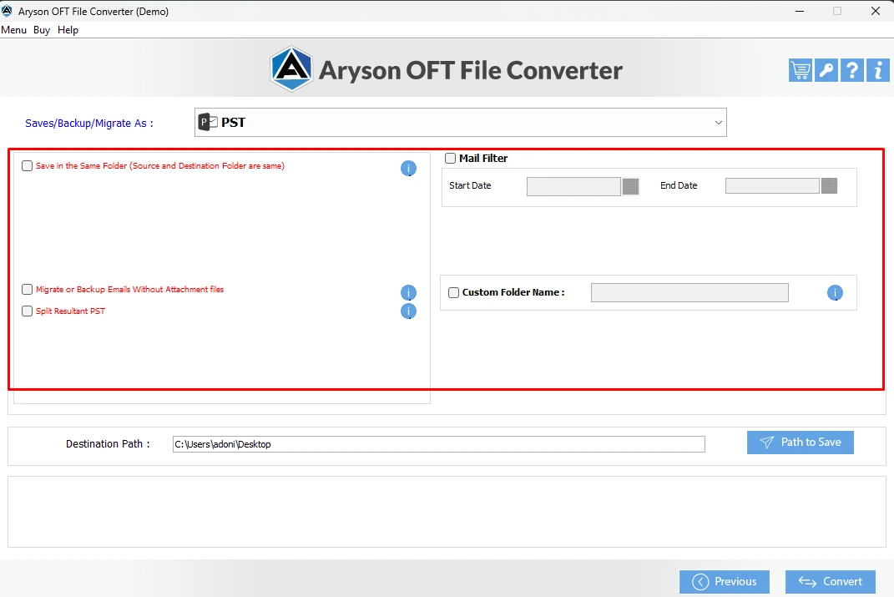Minimize the Aryson OFT File Converter window

pos(800,11)
